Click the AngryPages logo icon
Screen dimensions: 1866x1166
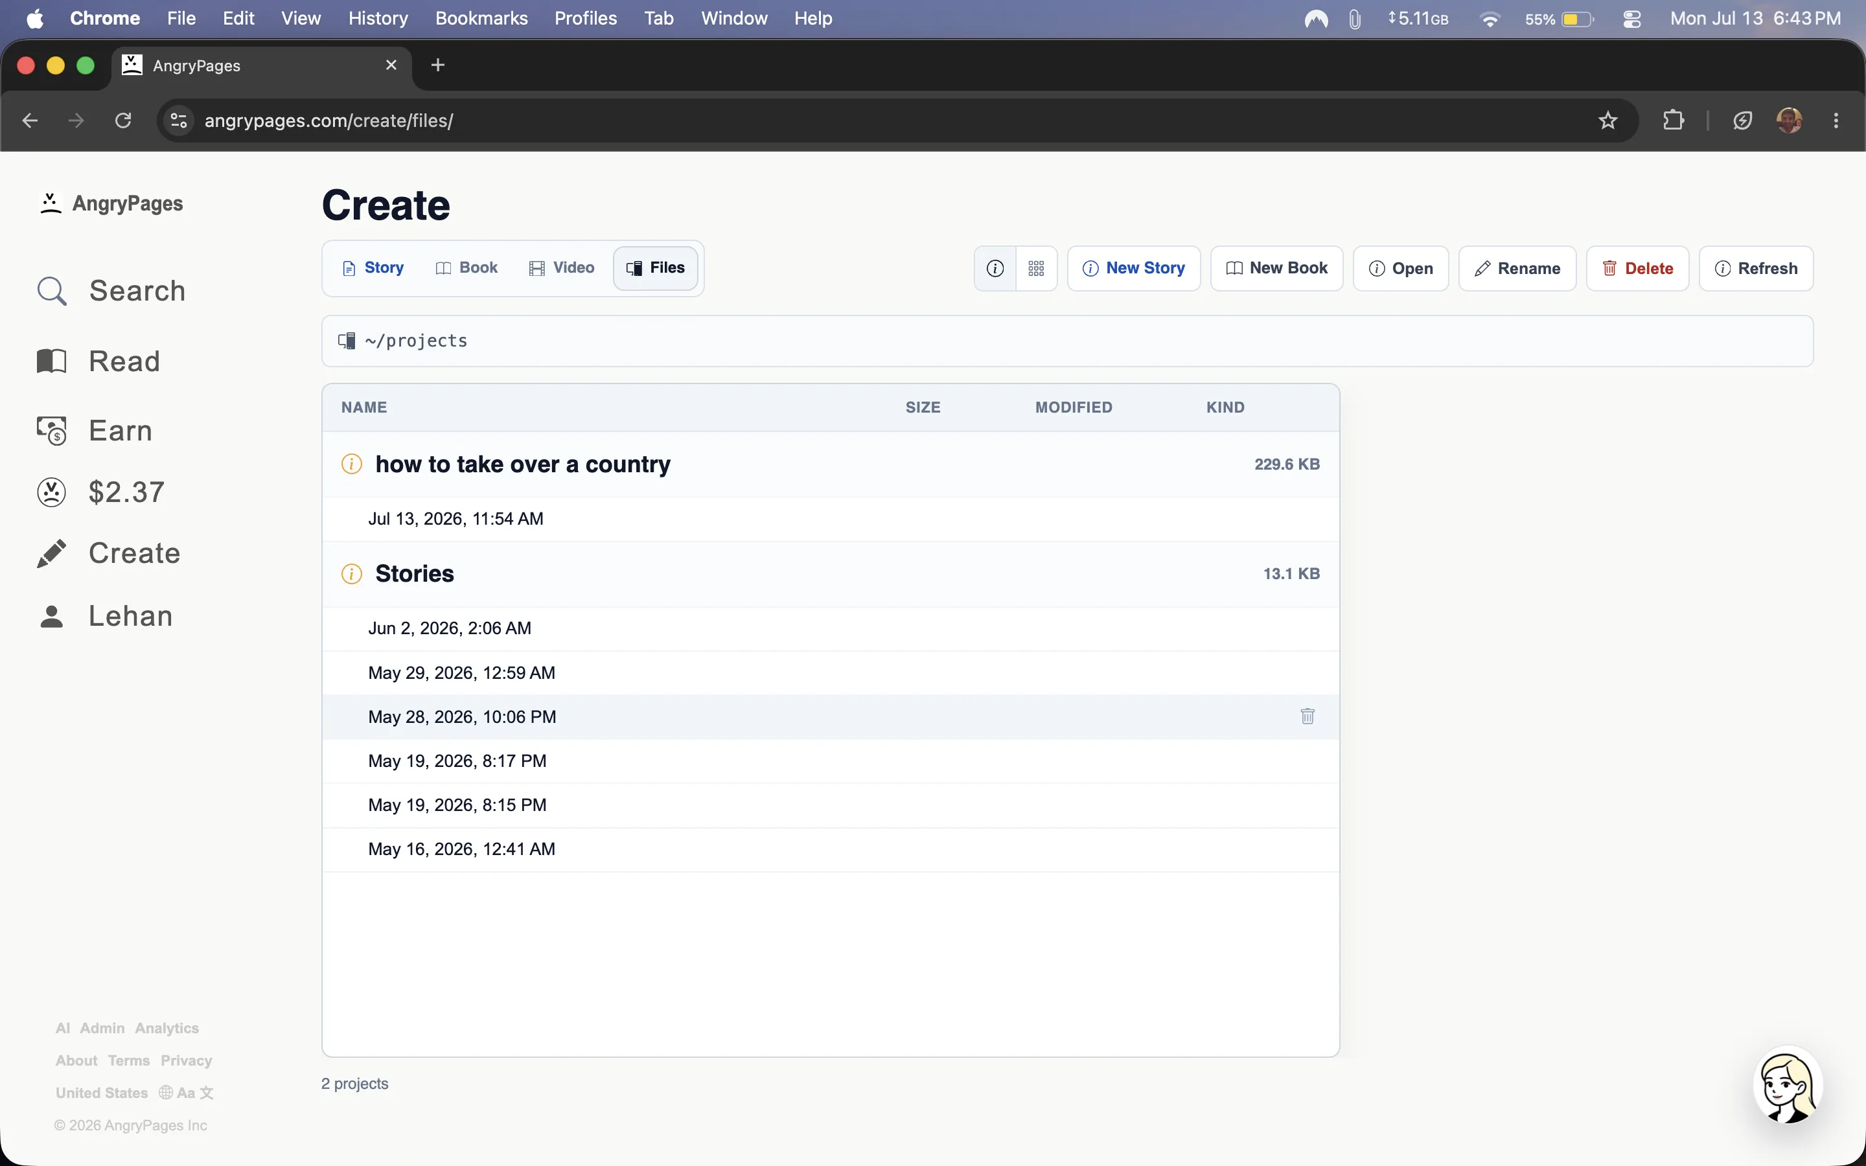coord(50,203)
